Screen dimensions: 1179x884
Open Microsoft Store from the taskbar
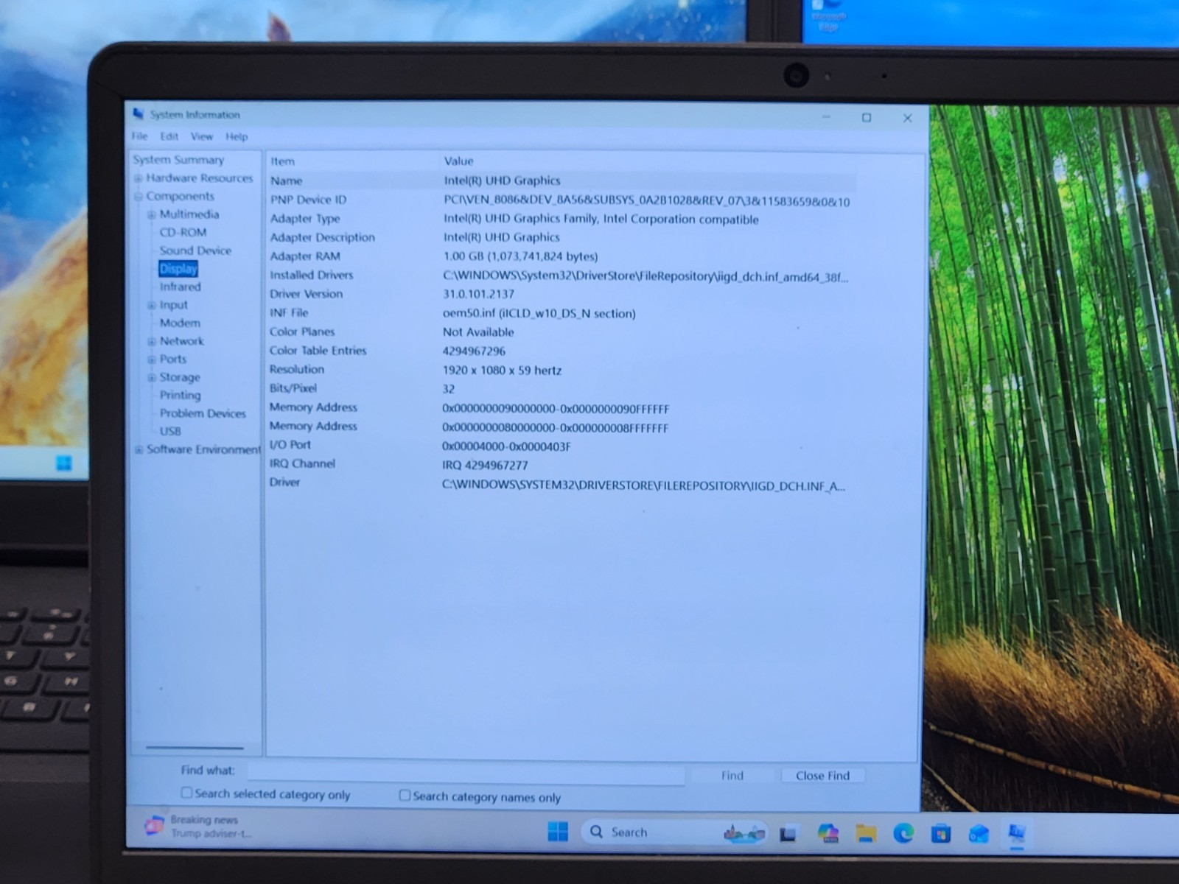pyautogui.click(x=940, y=834)
